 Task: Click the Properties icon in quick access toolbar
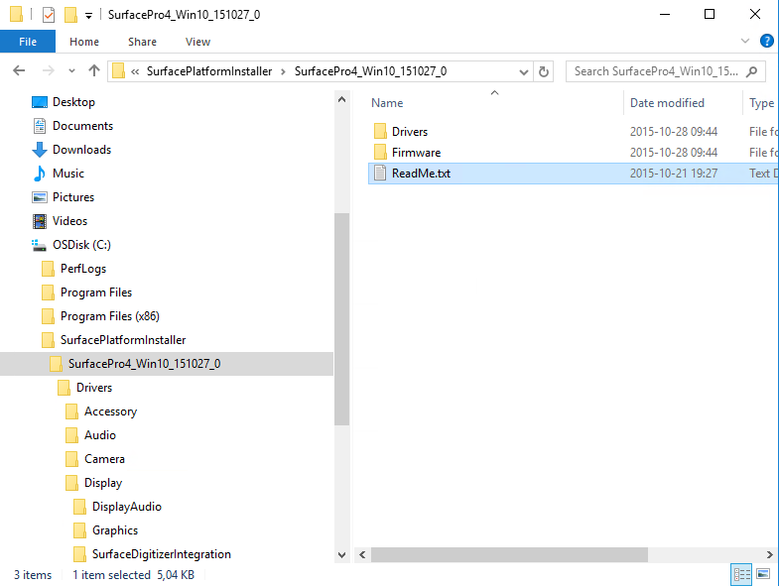[x=49, y=15]
